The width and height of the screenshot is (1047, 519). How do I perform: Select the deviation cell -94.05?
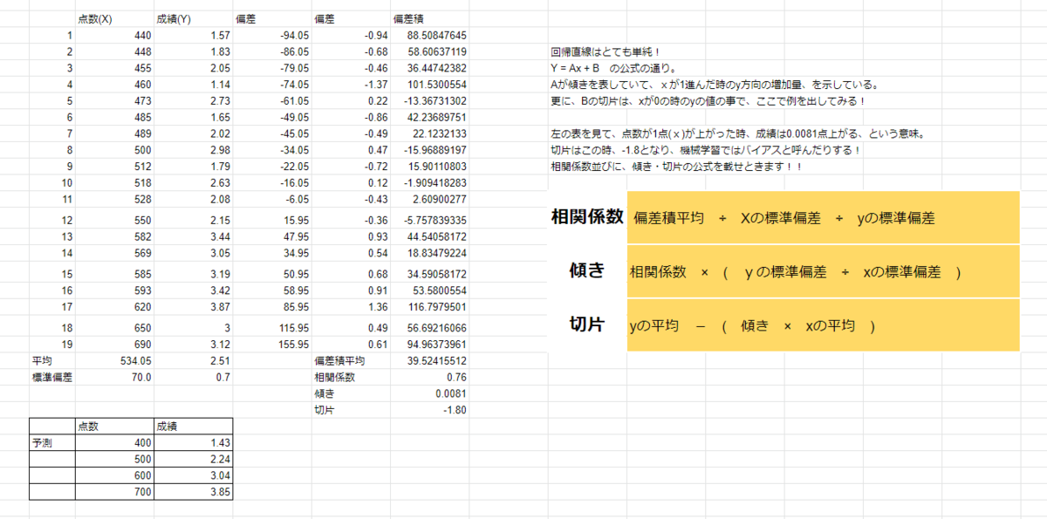pos(271,35)
